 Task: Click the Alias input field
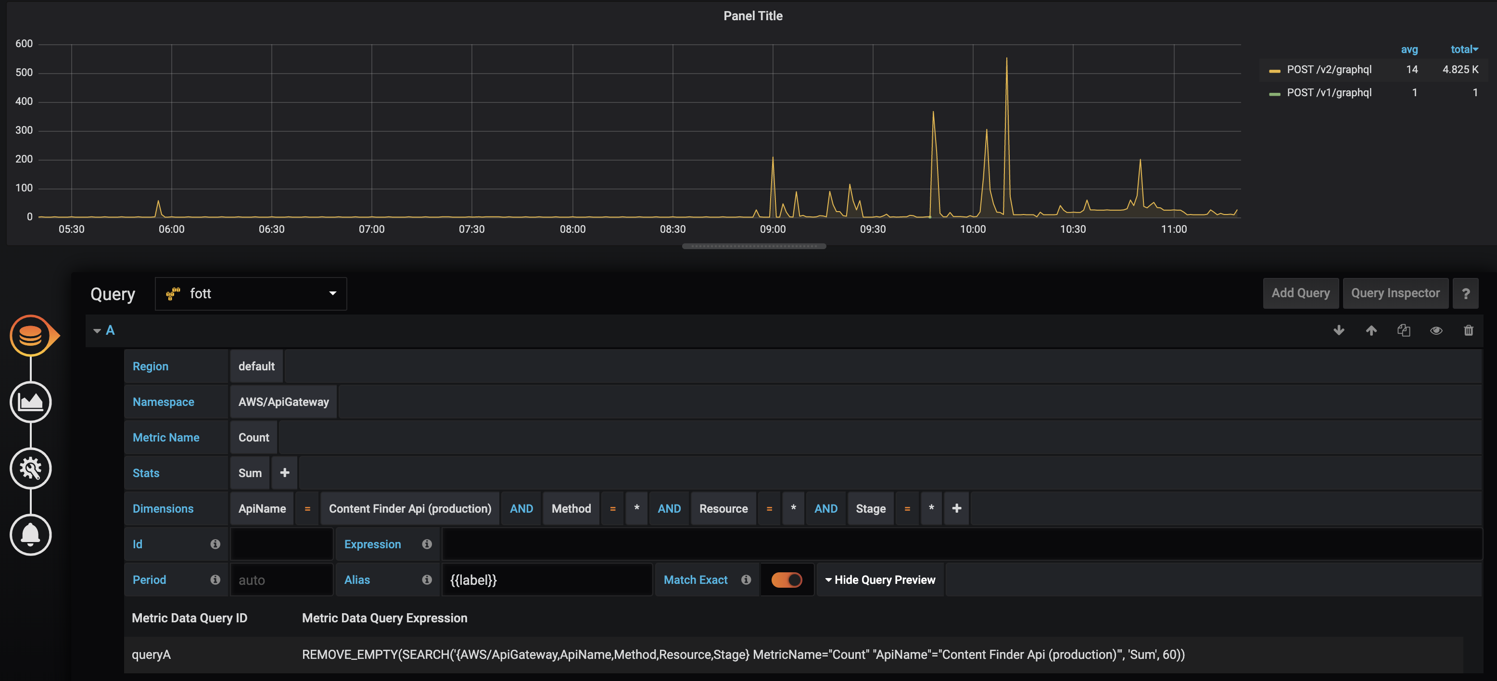[546, 580]
